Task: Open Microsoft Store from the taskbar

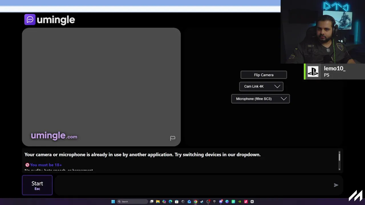Action: tap(177, 202)
